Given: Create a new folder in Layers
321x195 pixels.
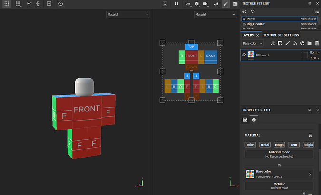Looking at the screenshot, I should [310, 43].
